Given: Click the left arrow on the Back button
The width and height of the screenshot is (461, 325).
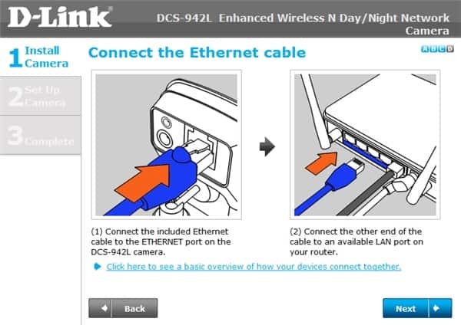Looking at the screenshot, I should (104, 308).
